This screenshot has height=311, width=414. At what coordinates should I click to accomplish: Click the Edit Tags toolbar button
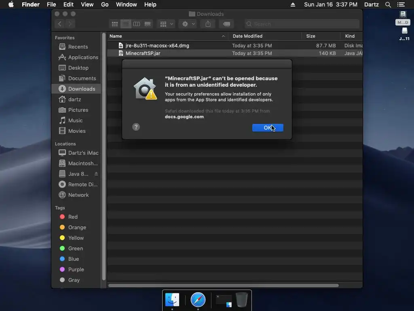(226, 24)
